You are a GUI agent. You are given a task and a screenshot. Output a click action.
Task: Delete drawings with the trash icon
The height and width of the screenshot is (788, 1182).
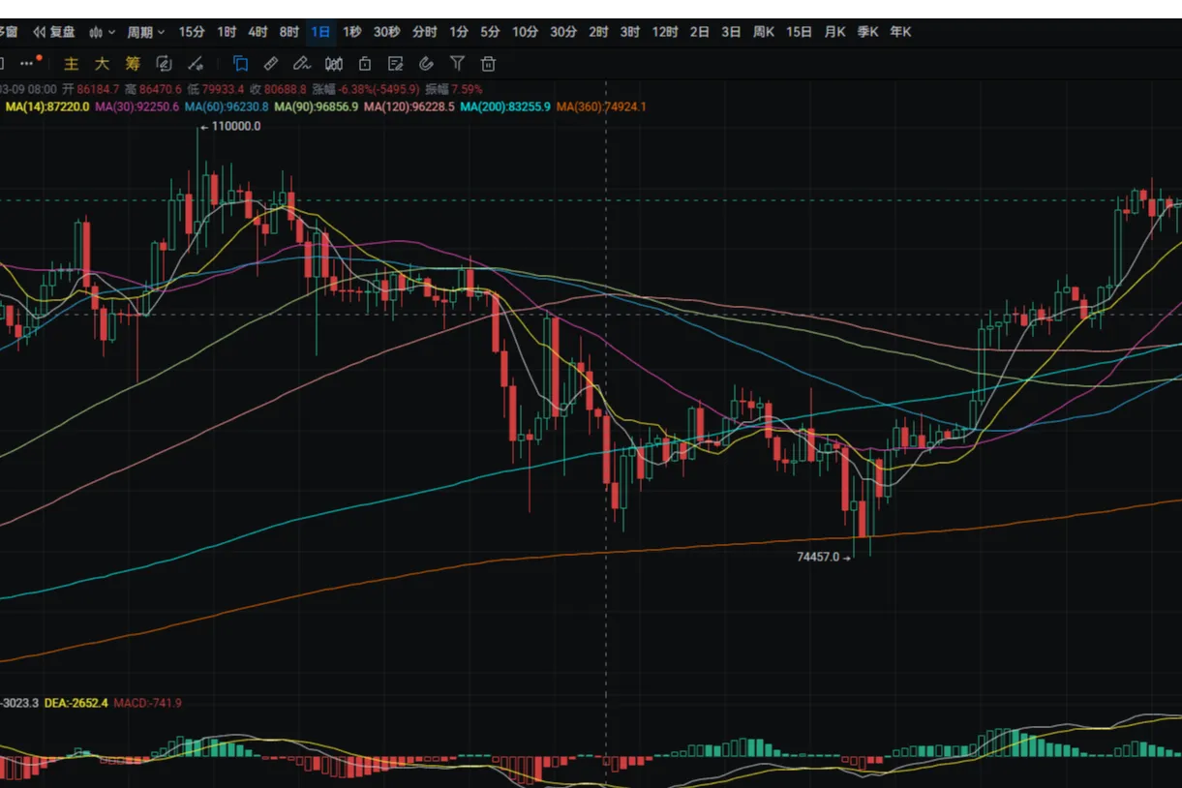click(x=488, y=64)
